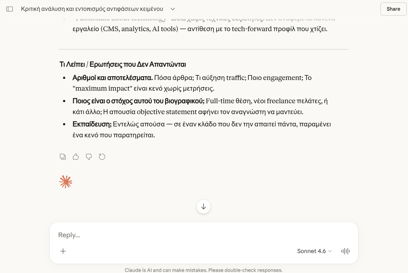Click the plus icon to add attachments
Screen dimensions: 408x273
click(63, 251)
